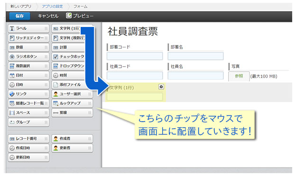Click the プレビュー external-window icon
The height and width of the screenshot is (176, 296).
(x=69, y=16)
